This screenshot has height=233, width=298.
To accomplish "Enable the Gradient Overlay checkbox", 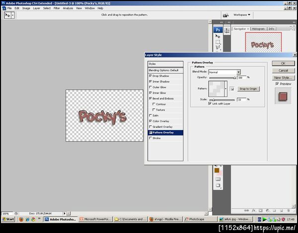I will click(x=150, y=127).
